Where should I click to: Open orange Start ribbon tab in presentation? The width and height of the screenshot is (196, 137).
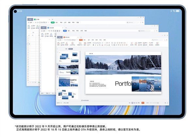tap(81, 40)
